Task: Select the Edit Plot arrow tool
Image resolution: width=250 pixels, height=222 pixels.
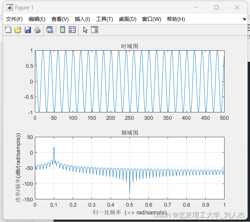Action: coord(85,30)
